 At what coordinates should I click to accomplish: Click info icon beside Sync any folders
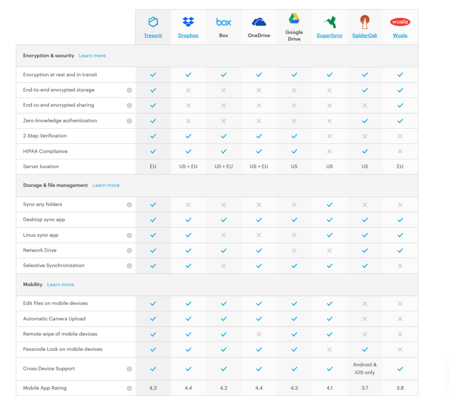click(x=129, y=205)
